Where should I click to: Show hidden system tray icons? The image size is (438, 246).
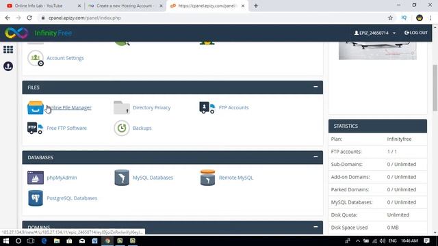click(x=358, y=241)
